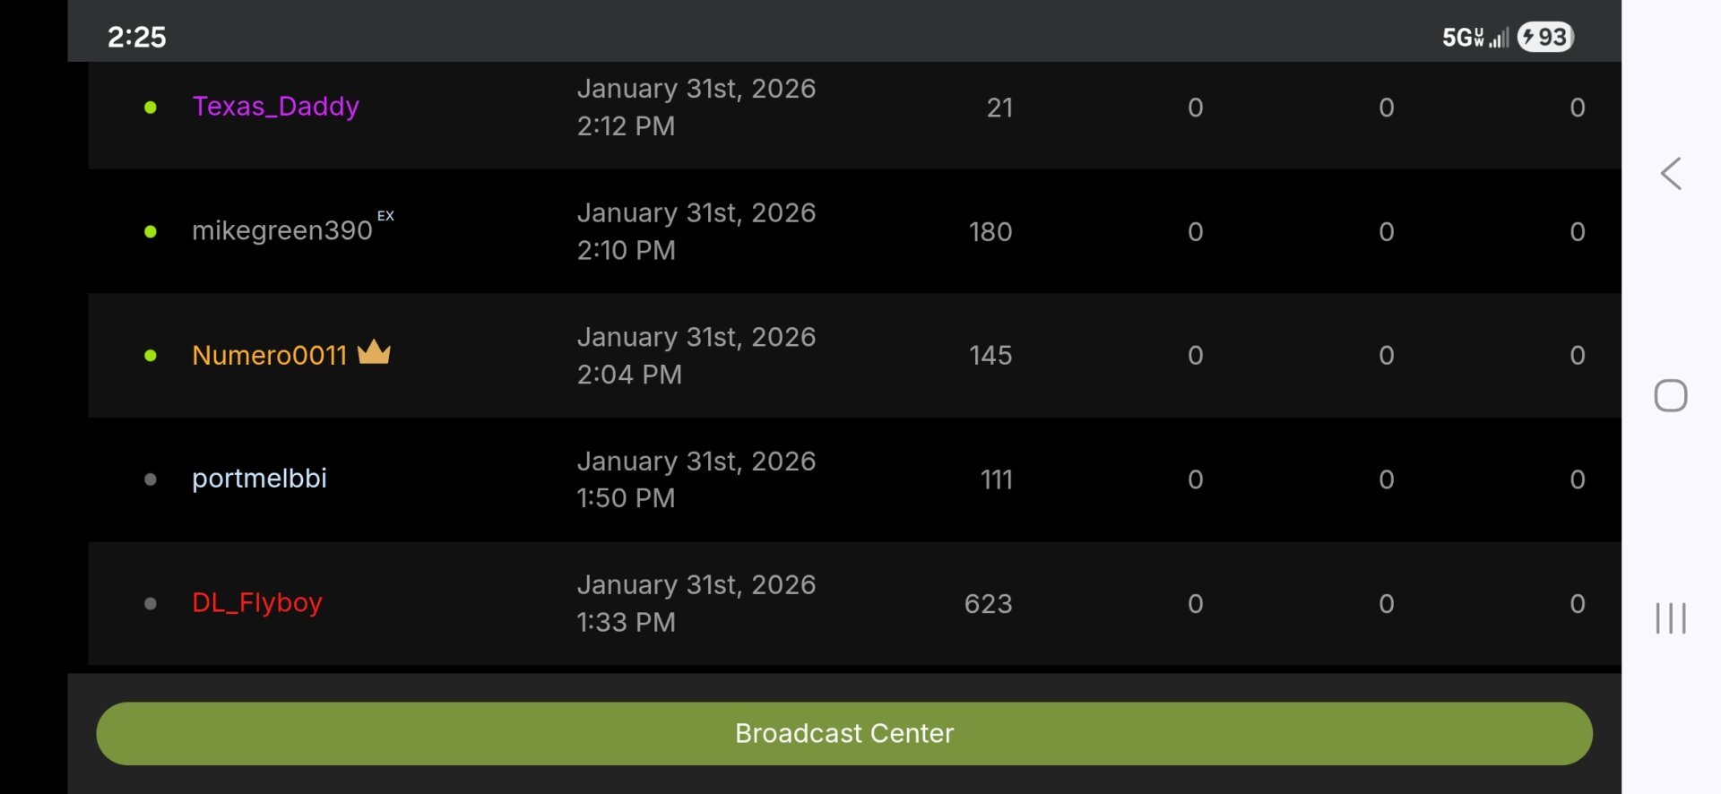The height and width of the screenshot is (794, 1721).
Task: Tap the EX badge next to mikegreen390
Action: 385,216
